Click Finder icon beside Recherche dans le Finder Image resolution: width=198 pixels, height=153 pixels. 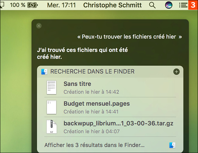pyautogui.click(x=44, y=72)
